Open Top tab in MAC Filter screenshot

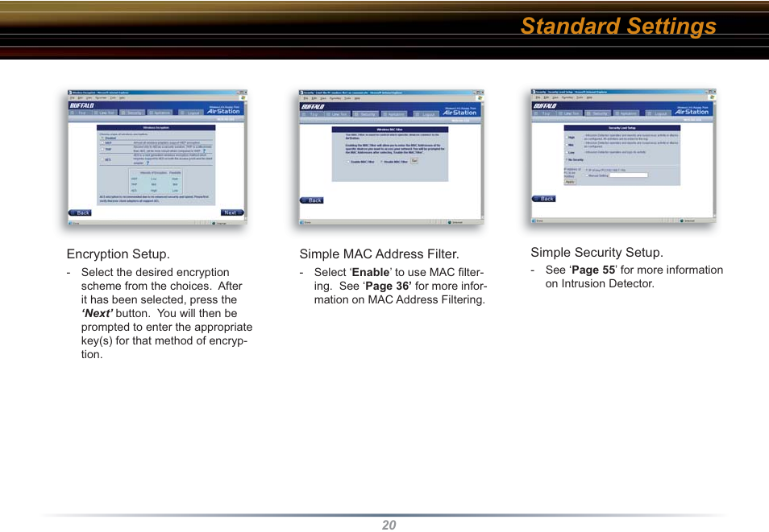(x=312, y=114)
